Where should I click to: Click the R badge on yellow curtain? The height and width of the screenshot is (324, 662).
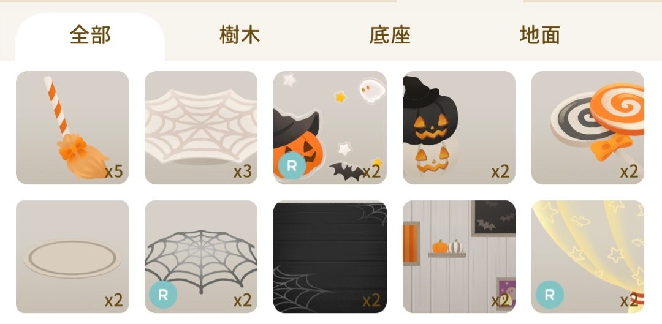[x=550, y=295]
